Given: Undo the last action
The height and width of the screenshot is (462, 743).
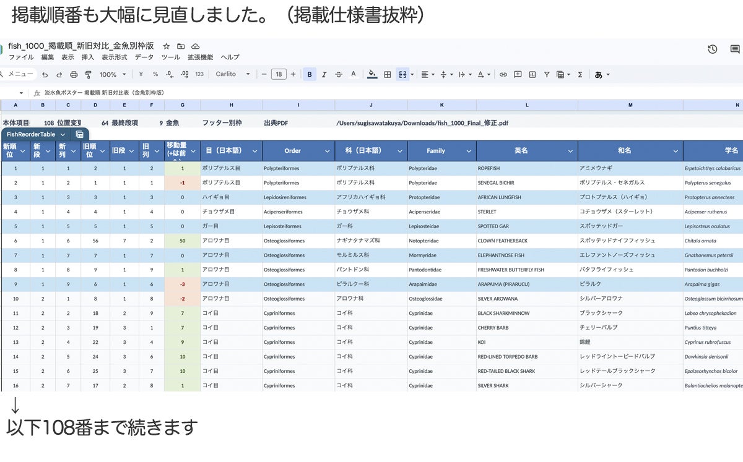Looking at the screenshot, I should tap(45, 74).
